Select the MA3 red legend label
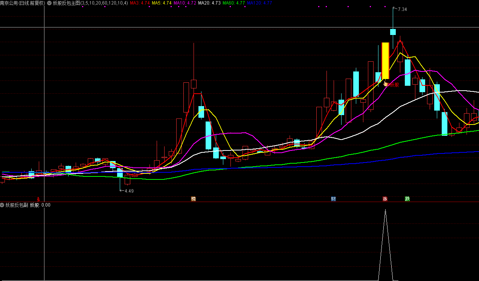Viewport: 479px width, 281px height. tap(140, 3)
